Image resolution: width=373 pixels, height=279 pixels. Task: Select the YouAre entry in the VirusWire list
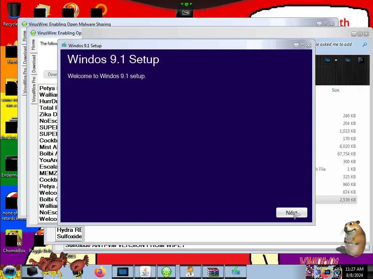pos(48,160)
